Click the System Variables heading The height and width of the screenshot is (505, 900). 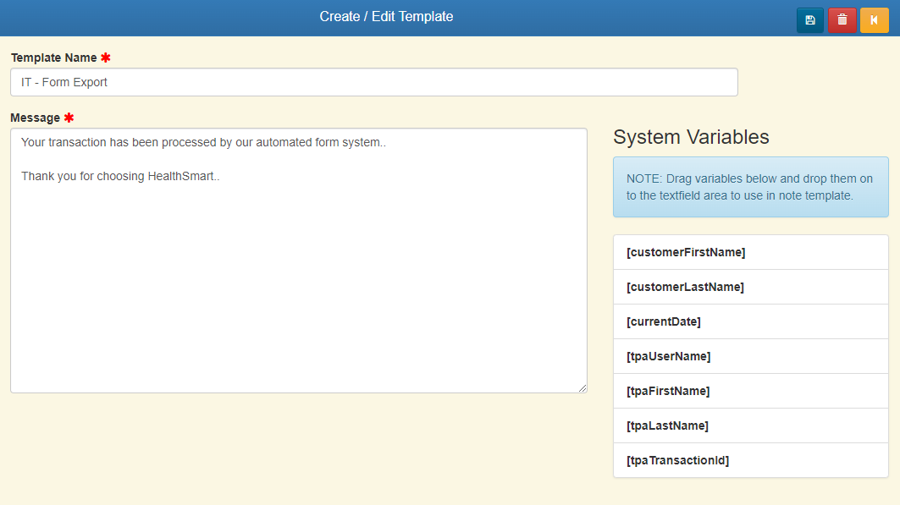691,137
